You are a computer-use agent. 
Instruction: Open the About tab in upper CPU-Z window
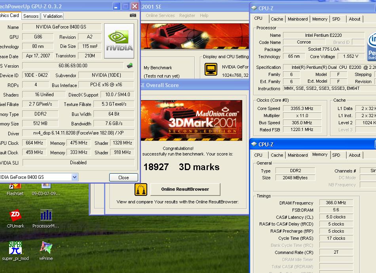pyautogui.click(x=354, y=19)
